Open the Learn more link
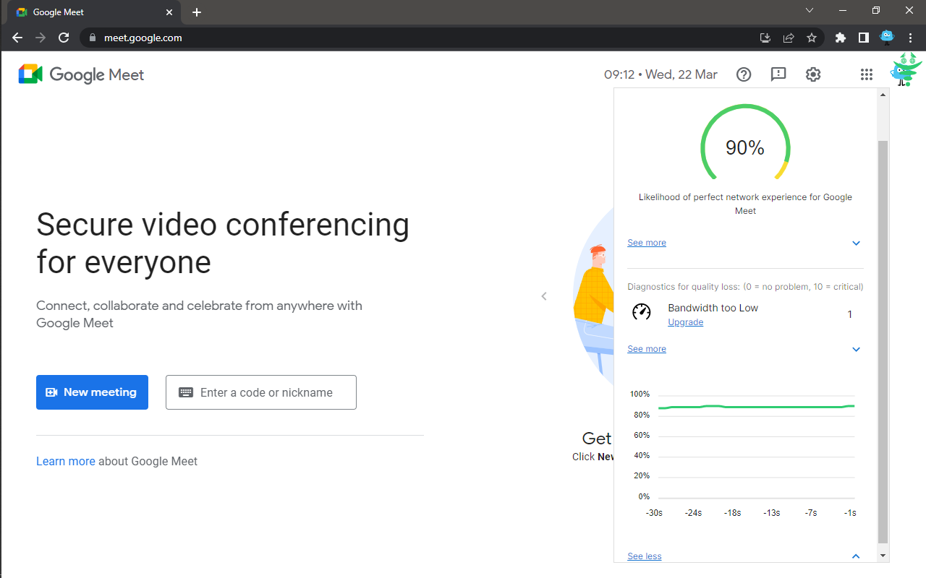926x578 pixels. [66, 461]
